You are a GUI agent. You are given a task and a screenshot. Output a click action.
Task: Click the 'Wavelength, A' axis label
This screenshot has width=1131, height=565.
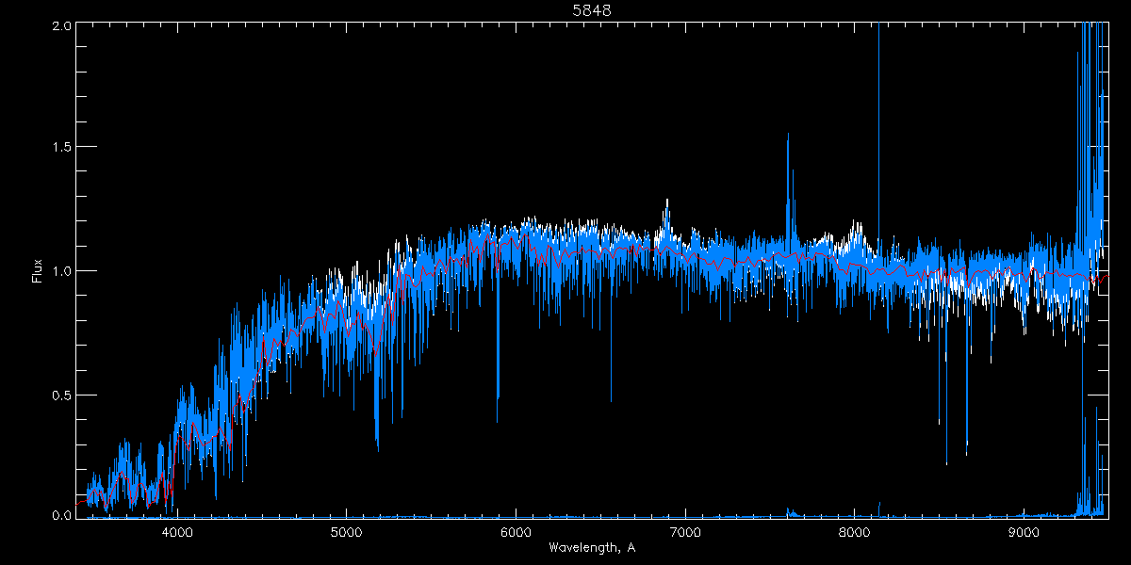coord(591,547)
